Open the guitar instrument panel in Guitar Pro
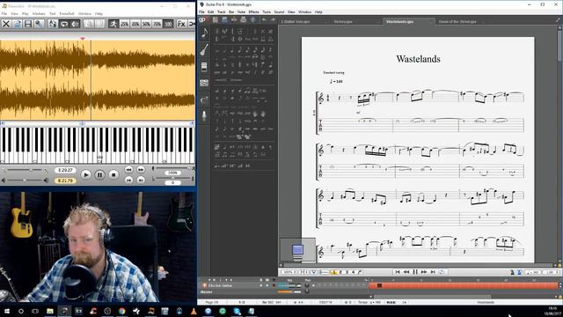Screen dimensions: 563x317 (x=204, y=49)
